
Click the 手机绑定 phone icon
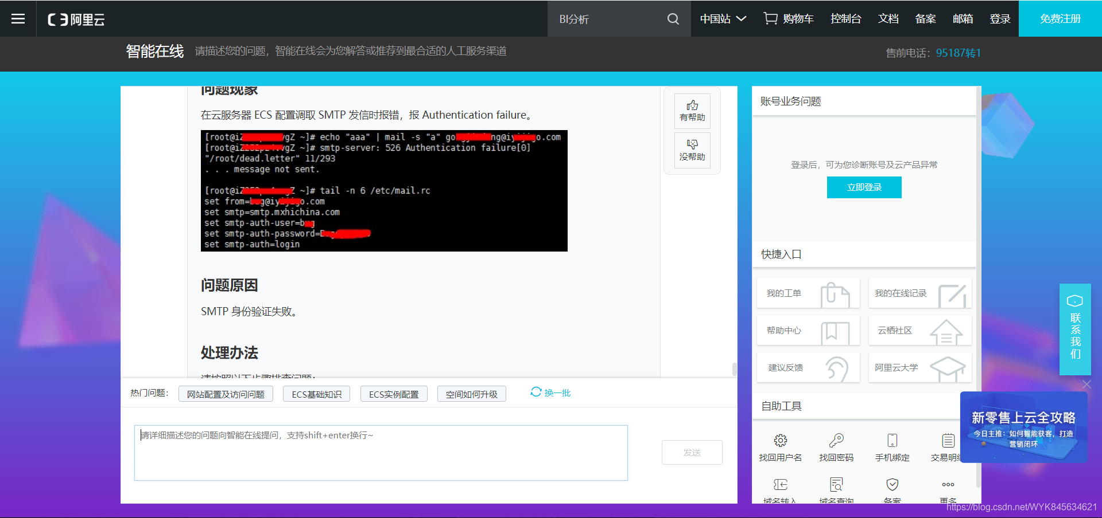click(x=893, y=441)
